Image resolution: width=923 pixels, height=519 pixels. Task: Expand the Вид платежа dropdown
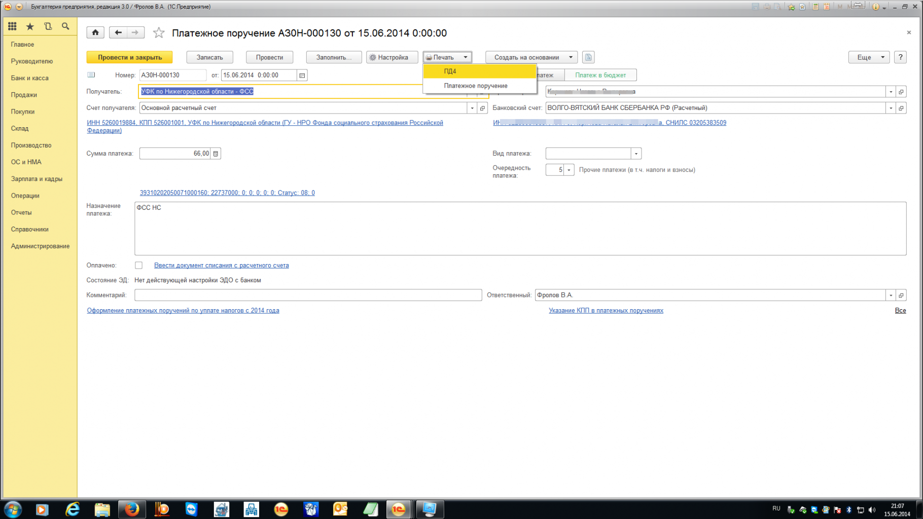(x=636, y=154)
